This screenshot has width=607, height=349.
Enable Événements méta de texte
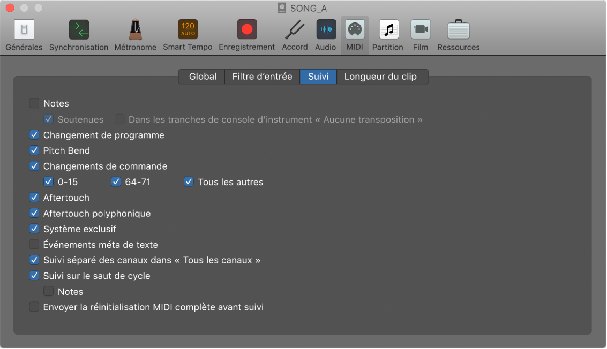tap(34, 244)
